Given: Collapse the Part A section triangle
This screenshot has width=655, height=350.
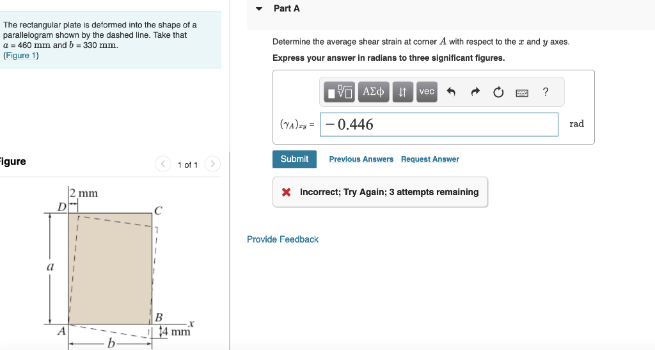Looking at the screenshot, I should (x=259, y=8).
